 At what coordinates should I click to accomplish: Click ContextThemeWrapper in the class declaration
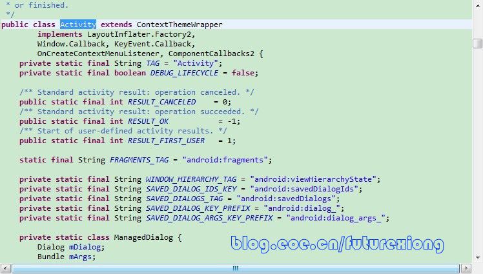click(180, 24)
